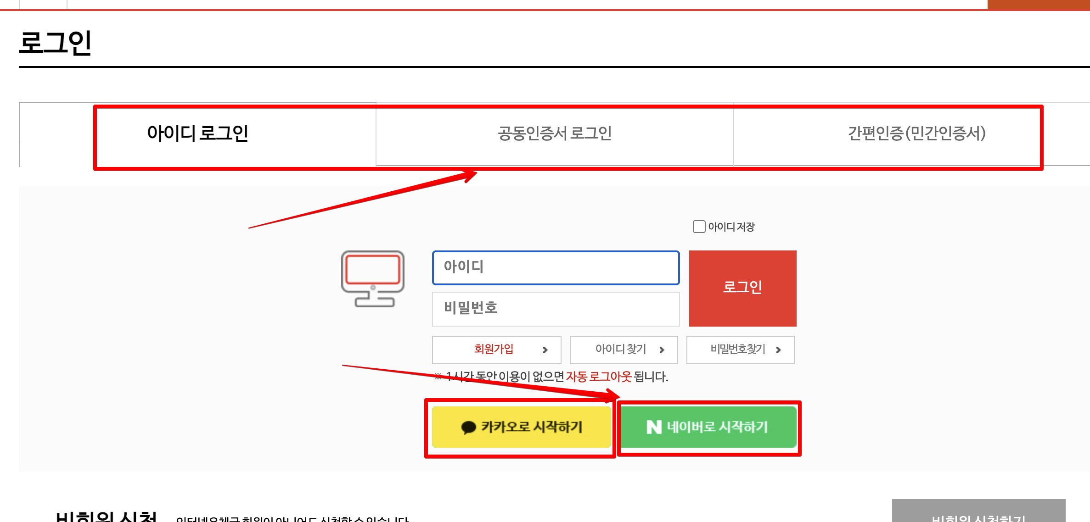Viewport: 1090px width, 522px height.
Task: Expand the 회원가입 option
Action: (x=496, y=350)
